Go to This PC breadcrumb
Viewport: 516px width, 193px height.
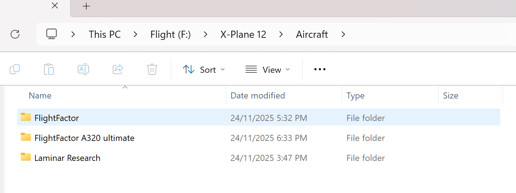[x=104, y=34]
